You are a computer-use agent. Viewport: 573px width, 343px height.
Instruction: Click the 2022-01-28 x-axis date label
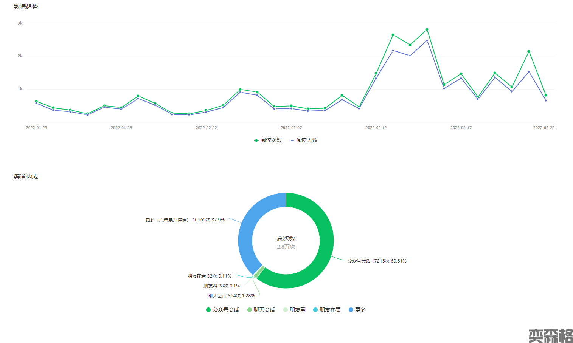[x=121, y=128]
